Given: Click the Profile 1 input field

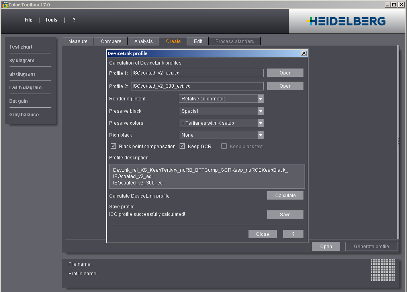Looking at the screenshot, I should [x=197, y=73].
